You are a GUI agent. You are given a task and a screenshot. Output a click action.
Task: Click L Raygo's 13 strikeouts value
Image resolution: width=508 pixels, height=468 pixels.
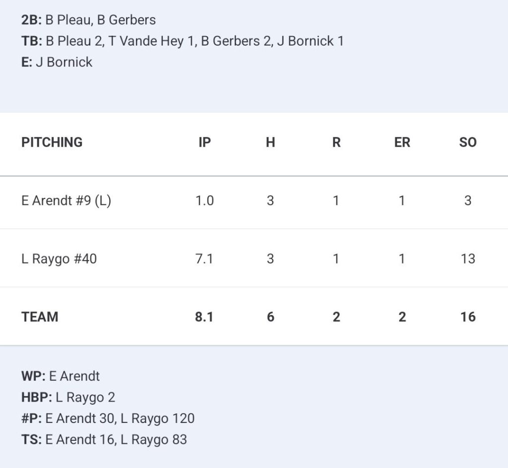click(468, 259)
